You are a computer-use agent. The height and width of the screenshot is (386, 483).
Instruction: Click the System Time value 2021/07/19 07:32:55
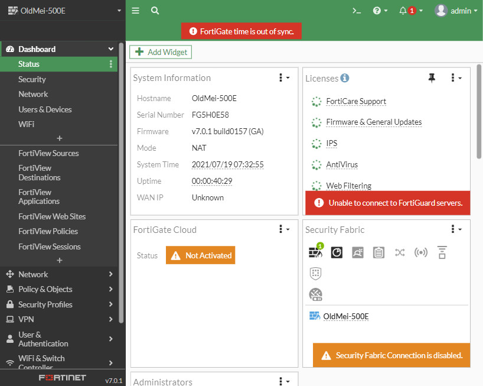coord(228,165)
